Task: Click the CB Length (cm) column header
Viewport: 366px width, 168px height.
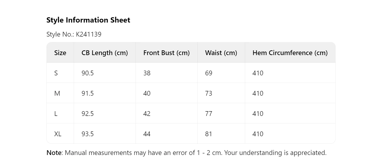Action: [x=105, y=53]
